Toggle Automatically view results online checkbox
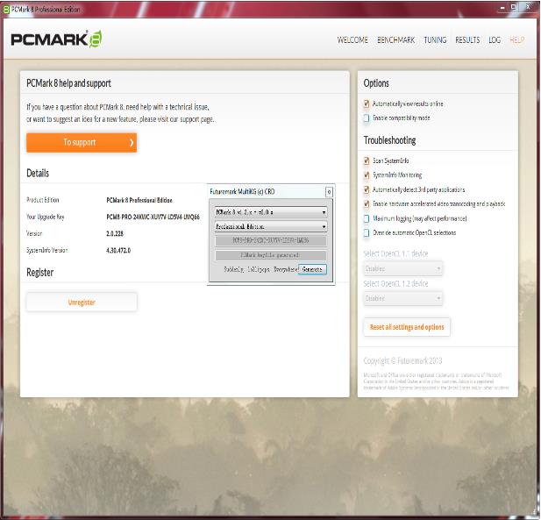 point(367,103)
